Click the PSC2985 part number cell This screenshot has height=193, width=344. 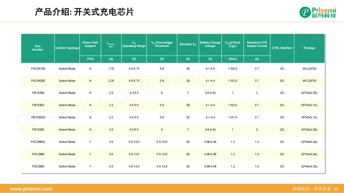coord(38,166)
